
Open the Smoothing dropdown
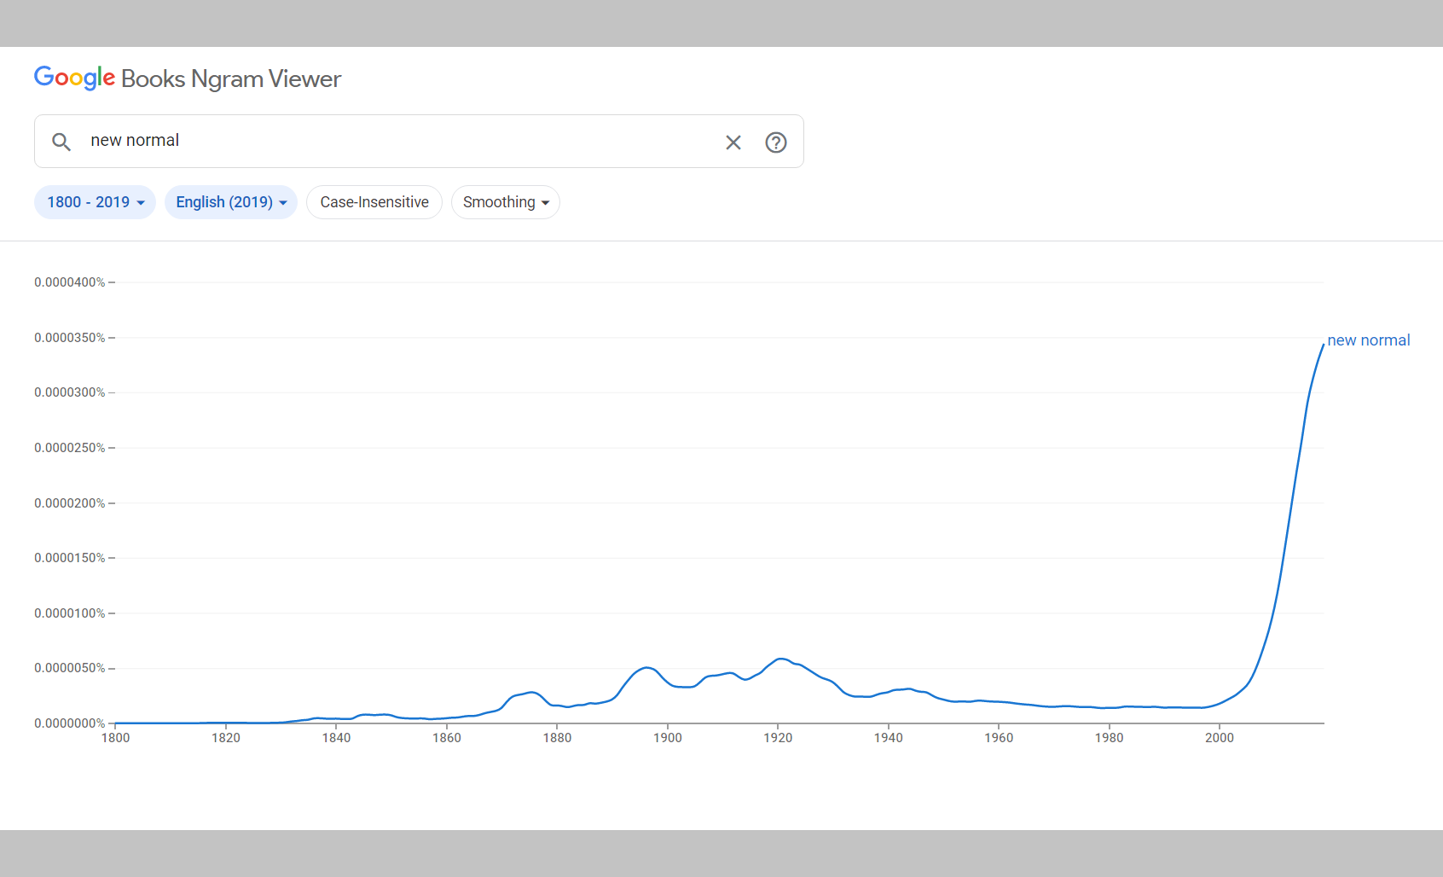pos(505,202)
